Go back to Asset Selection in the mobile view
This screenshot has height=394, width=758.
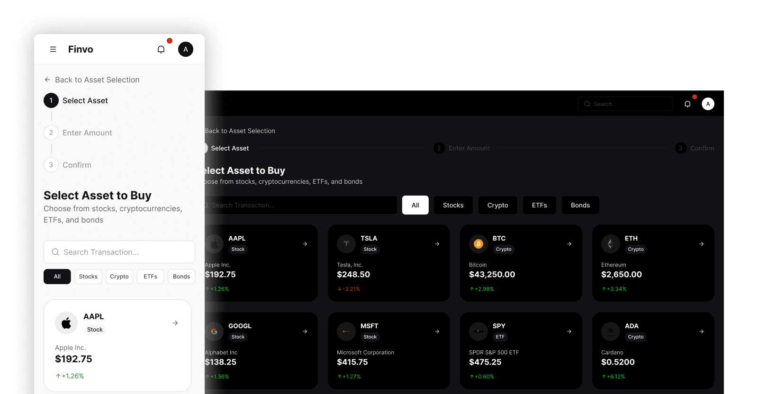(92, 80)
